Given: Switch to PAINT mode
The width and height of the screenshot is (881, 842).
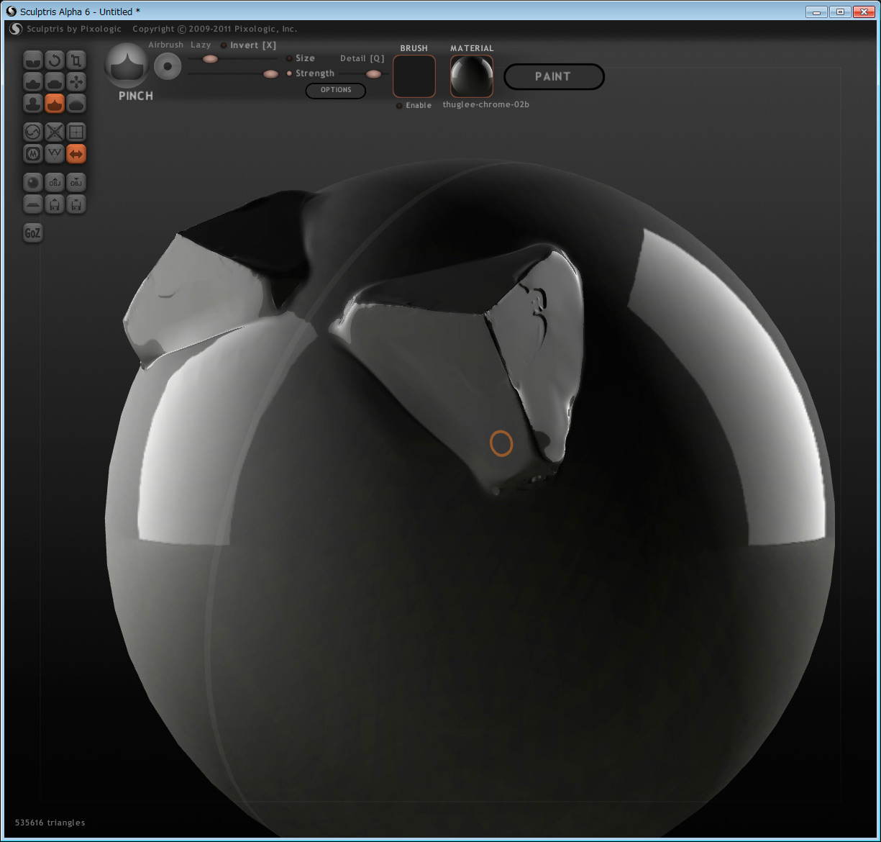Looking at the screenshot, I should 553,76.
